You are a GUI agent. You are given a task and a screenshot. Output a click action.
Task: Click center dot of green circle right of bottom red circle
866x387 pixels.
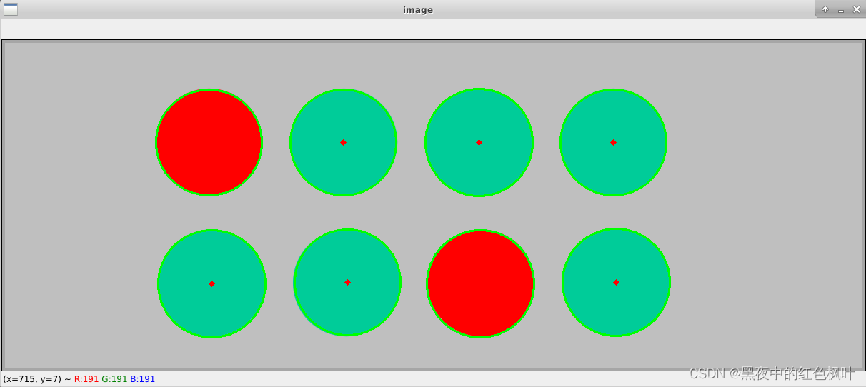pos(616,282)
